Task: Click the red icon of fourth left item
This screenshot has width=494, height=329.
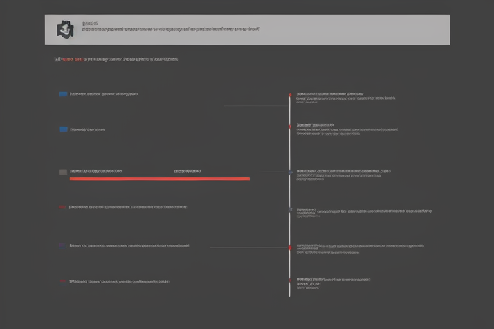Action: click(x=62, y=208)
